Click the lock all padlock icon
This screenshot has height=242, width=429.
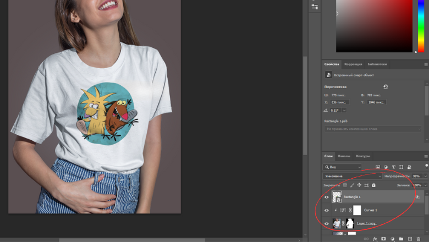(x=373, y=185)
